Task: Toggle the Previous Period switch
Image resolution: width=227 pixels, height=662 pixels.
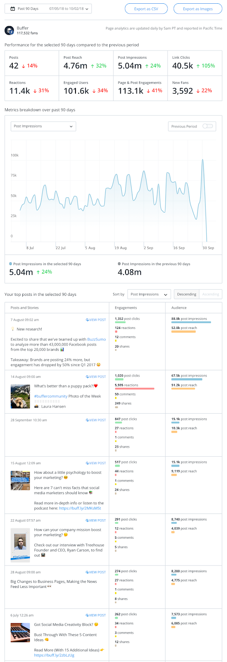Action: coord(208,126)
